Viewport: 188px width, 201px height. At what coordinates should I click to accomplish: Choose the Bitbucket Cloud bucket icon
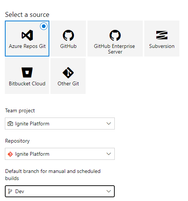27,72
